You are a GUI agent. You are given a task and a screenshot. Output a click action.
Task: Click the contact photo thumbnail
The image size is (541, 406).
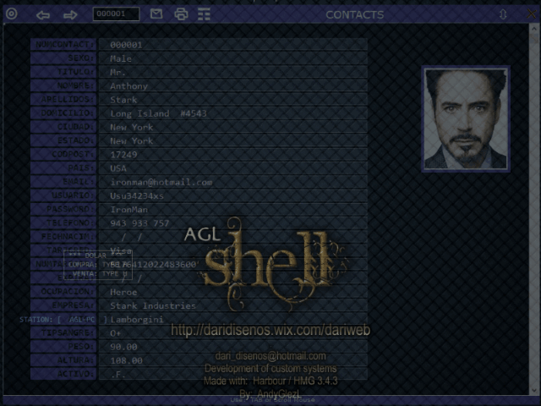click(x=466, y=118)
